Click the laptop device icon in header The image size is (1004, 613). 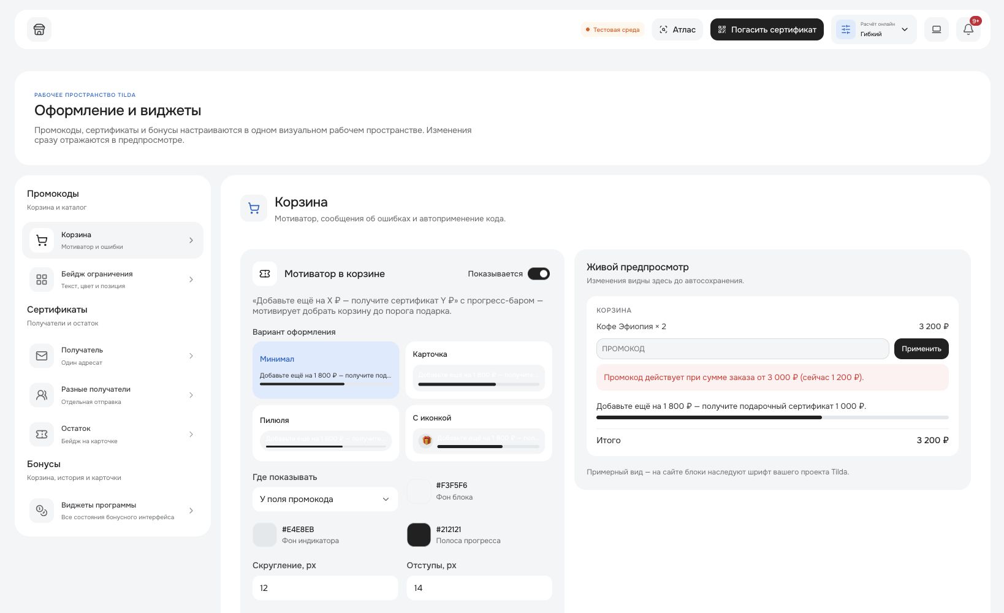click(937, 29)
